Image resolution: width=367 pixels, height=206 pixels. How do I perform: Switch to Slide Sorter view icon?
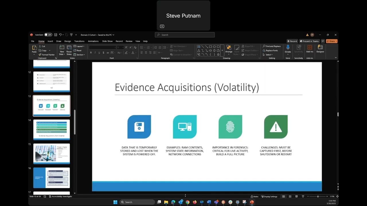290,197
